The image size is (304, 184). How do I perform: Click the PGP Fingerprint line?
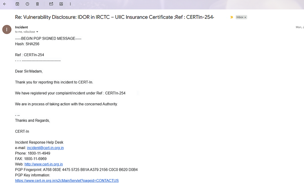(x=76, y=170)
